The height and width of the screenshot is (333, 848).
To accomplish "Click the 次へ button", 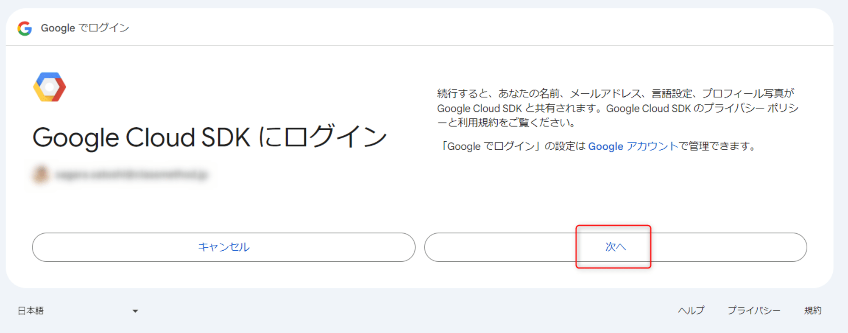I will click(615, 247).
